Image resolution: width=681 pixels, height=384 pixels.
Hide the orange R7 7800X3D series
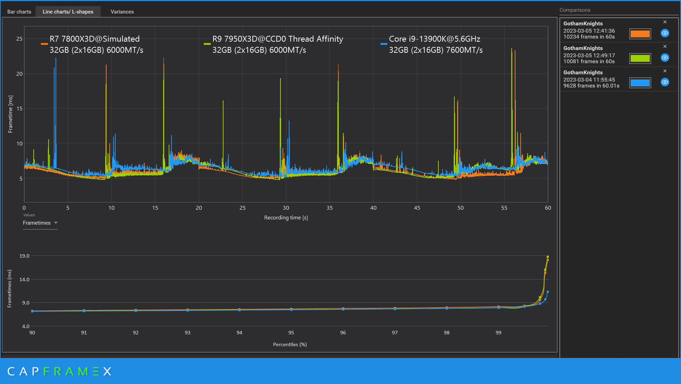pos(665,33)
